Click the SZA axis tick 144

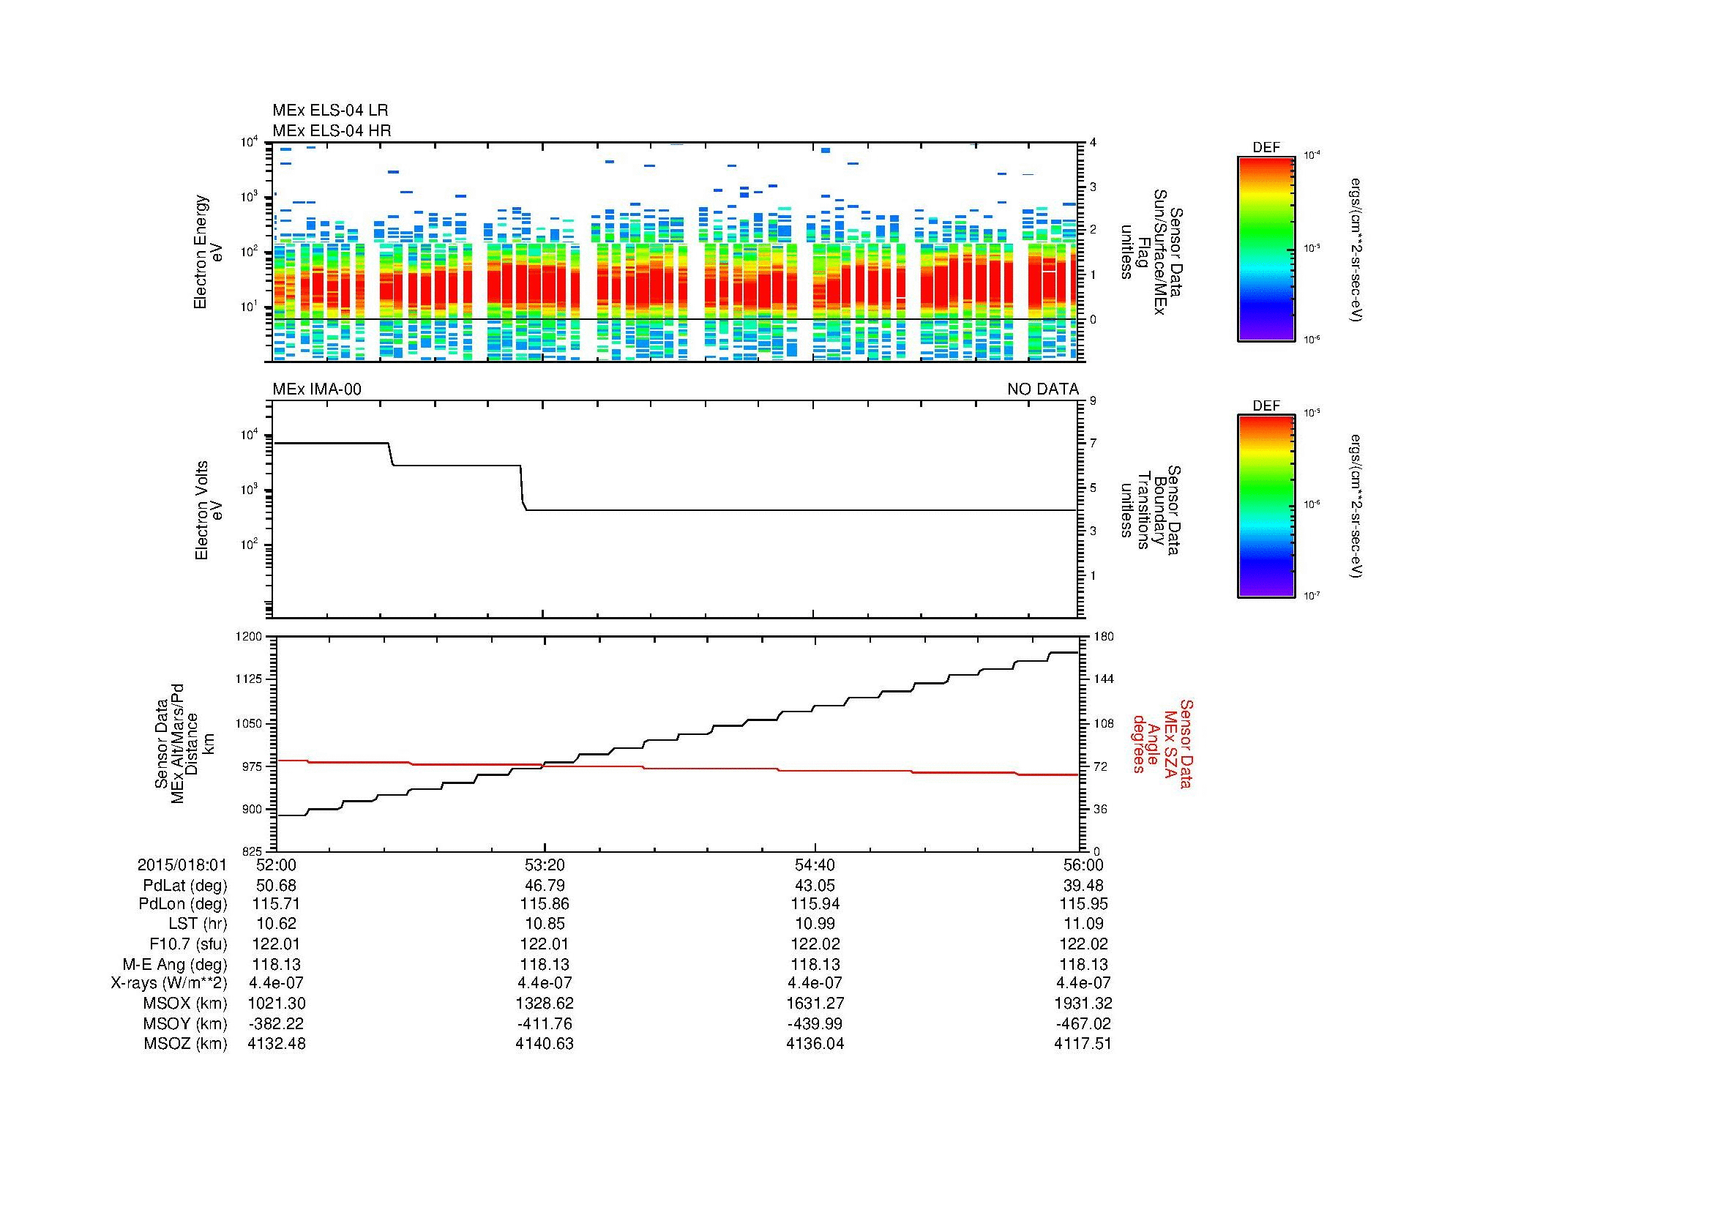(x=1104, y=679)
